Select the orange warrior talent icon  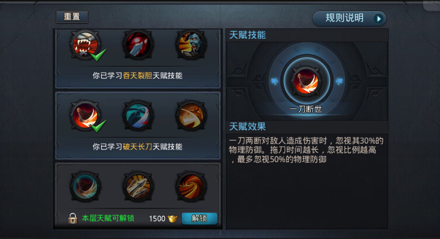191,116
